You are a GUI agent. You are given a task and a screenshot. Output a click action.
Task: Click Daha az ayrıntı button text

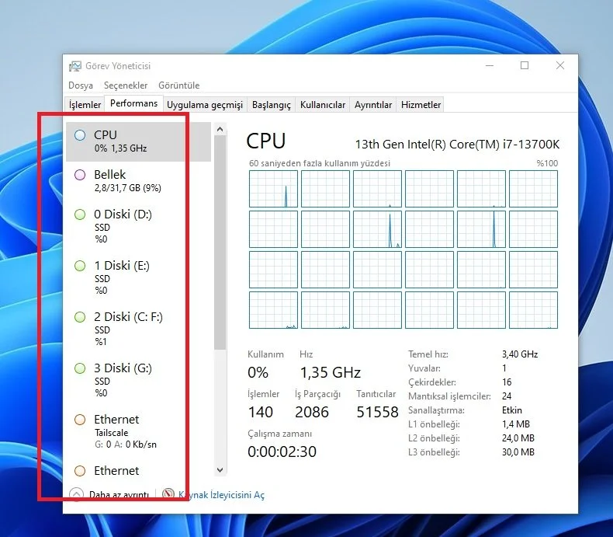pyautogui.click(x=119, y=495)
